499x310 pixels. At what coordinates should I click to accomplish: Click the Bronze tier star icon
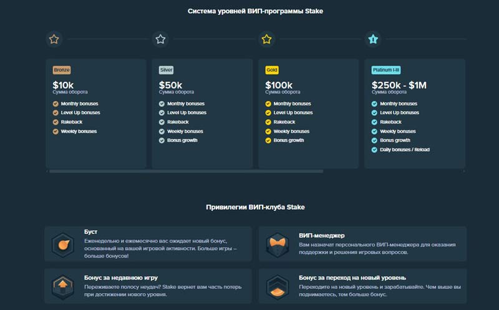[54, 39]
